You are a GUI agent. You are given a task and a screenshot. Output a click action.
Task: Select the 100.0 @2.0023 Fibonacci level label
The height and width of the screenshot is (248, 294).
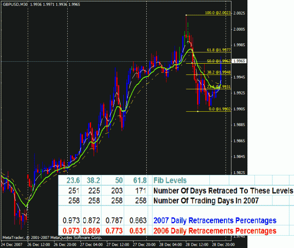[x=218, y=13]
